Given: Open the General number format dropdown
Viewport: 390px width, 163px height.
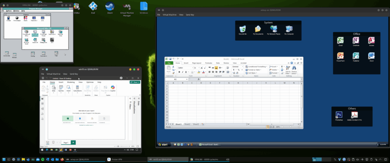Looking at the screenshot, I should click(x=243, y=66).
